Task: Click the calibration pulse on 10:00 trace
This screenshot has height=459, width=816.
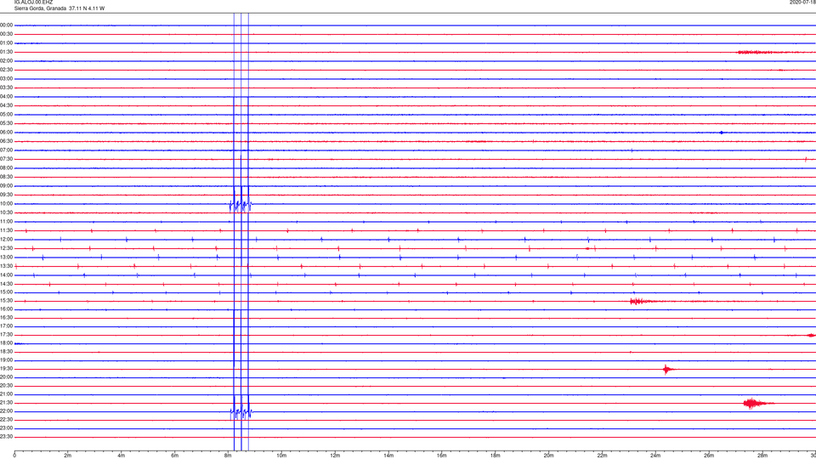Action: coord(241,205)
